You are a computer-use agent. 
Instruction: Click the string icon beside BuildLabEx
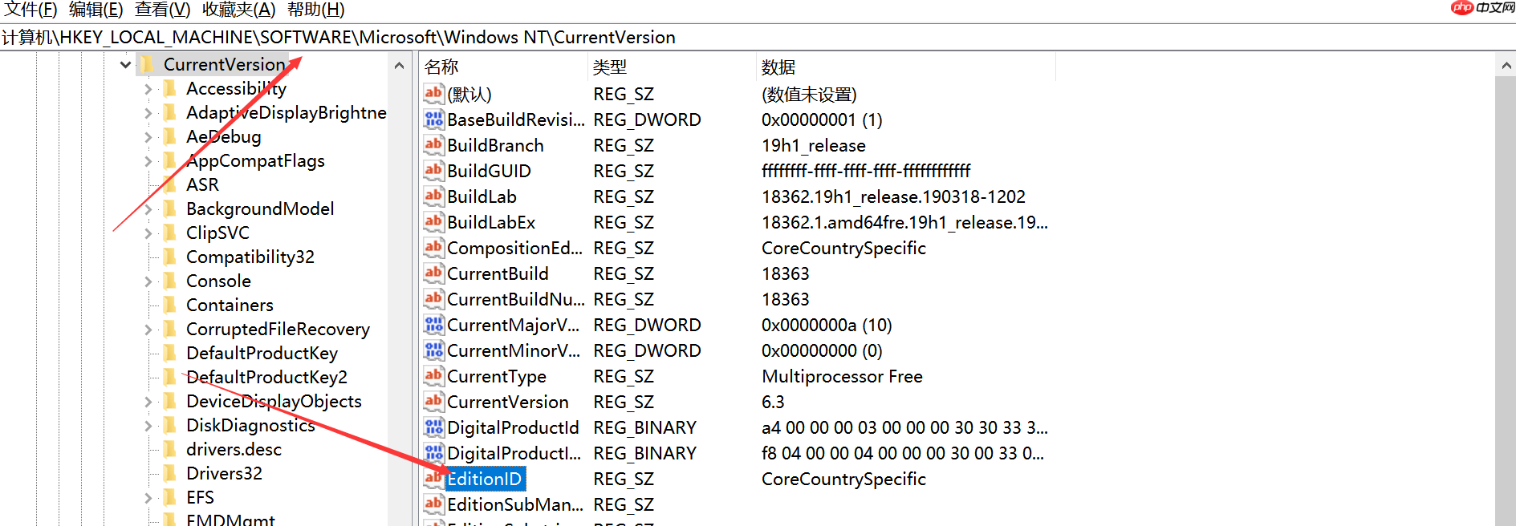pos(433,222)
